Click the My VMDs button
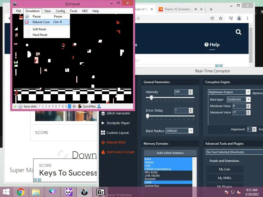Viewport: 263px width, 197px height. [x=224, y=178]
